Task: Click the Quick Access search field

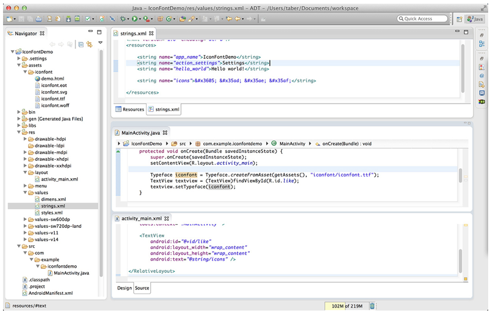Action: [422, 19]
